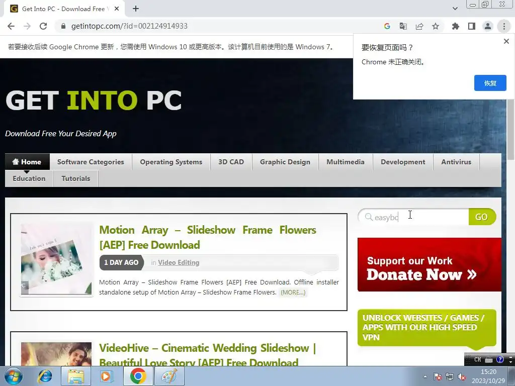Select Operating Systems menu item
This screenshot has width=515, height=386.
point(171,162)
